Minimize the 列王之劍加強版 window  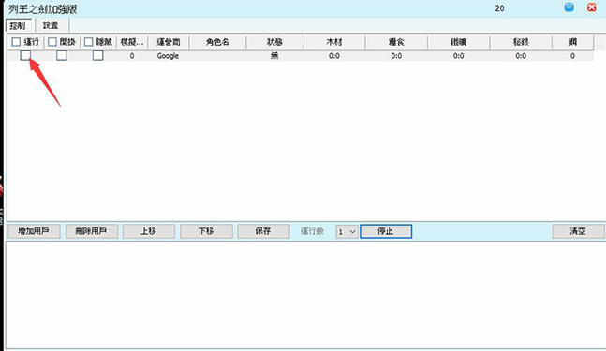tap(569, 7)
